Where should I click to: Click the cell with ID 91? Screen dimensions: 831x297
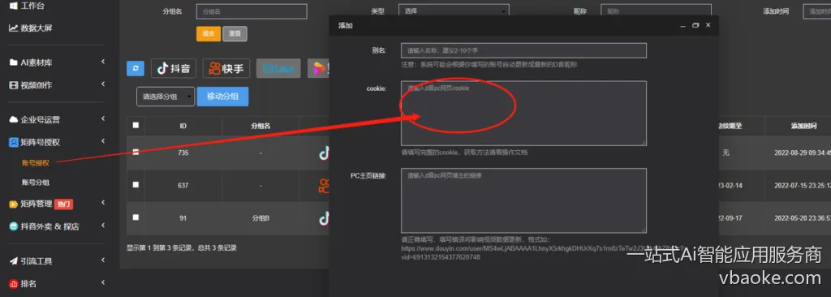point(183,218)
